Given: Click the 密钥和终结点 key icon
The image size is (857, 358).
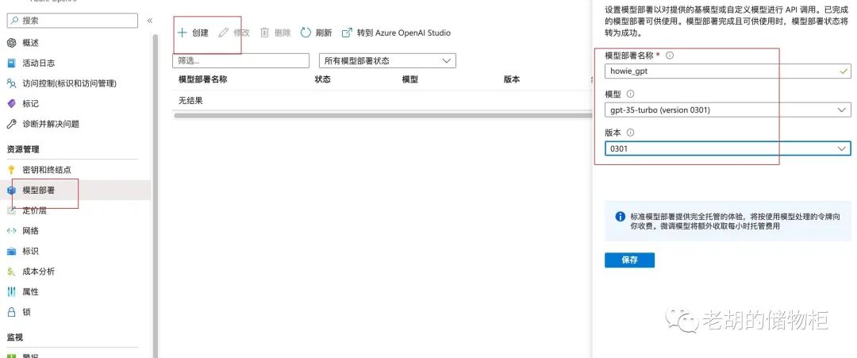Looking at the screenshot, I should pos(11,170).
